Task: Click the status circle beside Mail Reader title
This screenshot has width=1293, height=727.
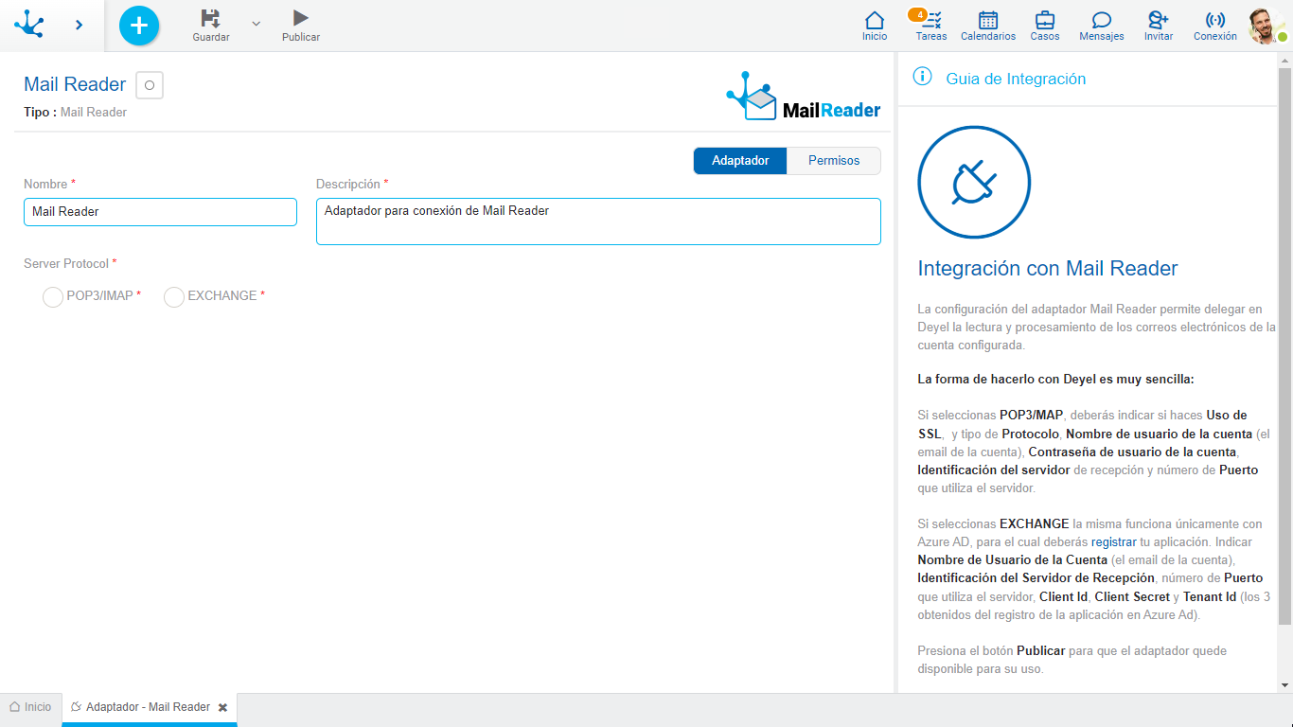Action: click(150, 85)
